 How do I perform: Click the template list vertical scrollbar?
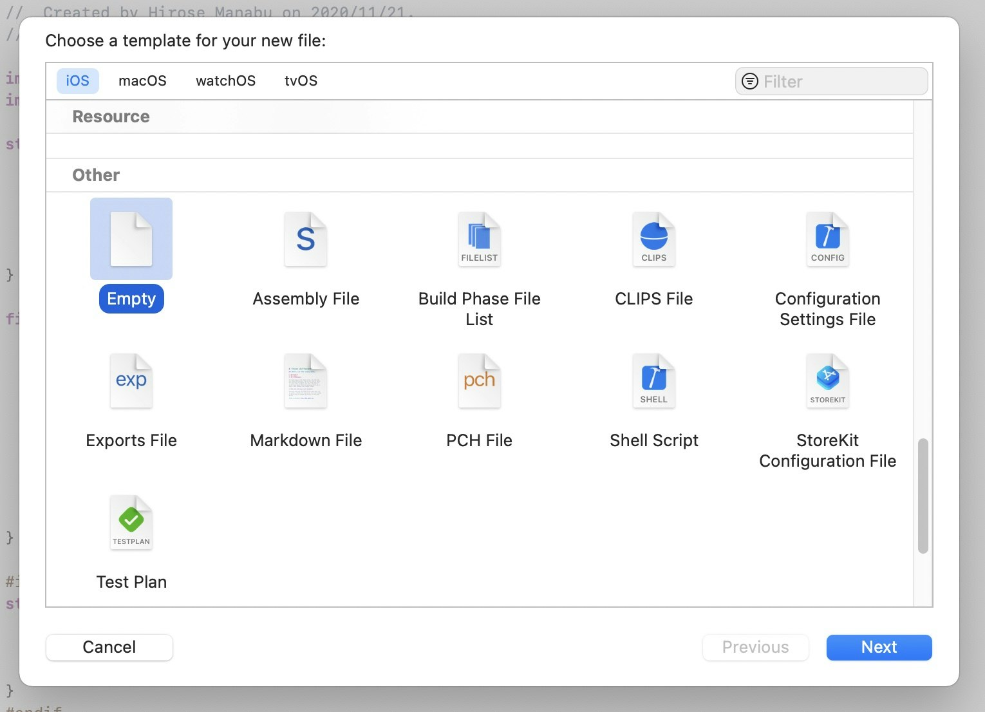tap(923, 496)
